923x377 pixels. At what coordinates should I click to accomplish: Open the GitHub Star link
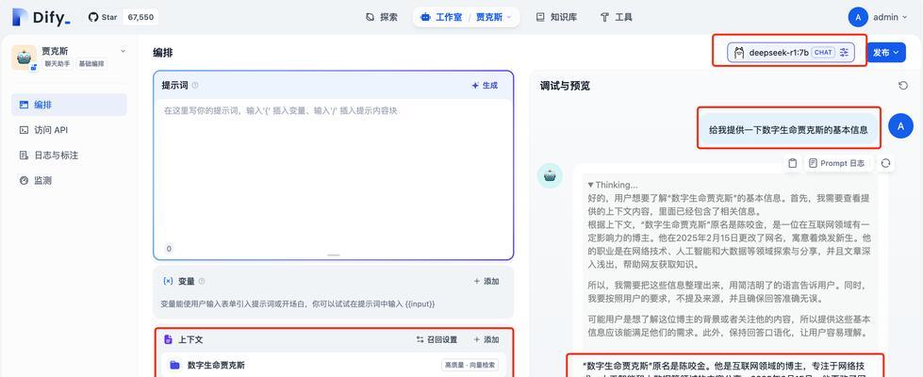click(x=103, y=17)
